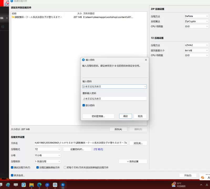Click the 添加(A) button
The height and width of the screenshot is (189, 210).
tap(118, 129)
